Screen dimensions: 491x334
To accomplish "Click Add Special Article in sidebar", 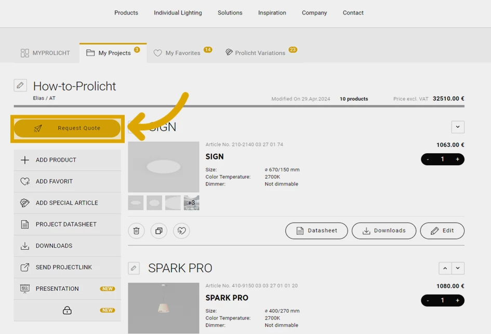I will coord(67,203).
